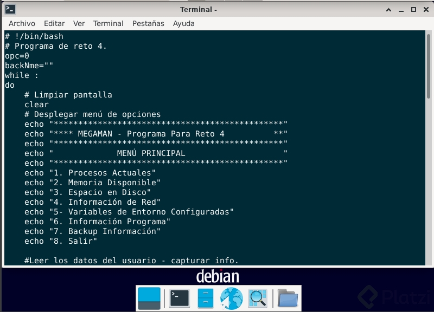
Task: Open the Ayuda menu
Action: [x=183, y=23]
